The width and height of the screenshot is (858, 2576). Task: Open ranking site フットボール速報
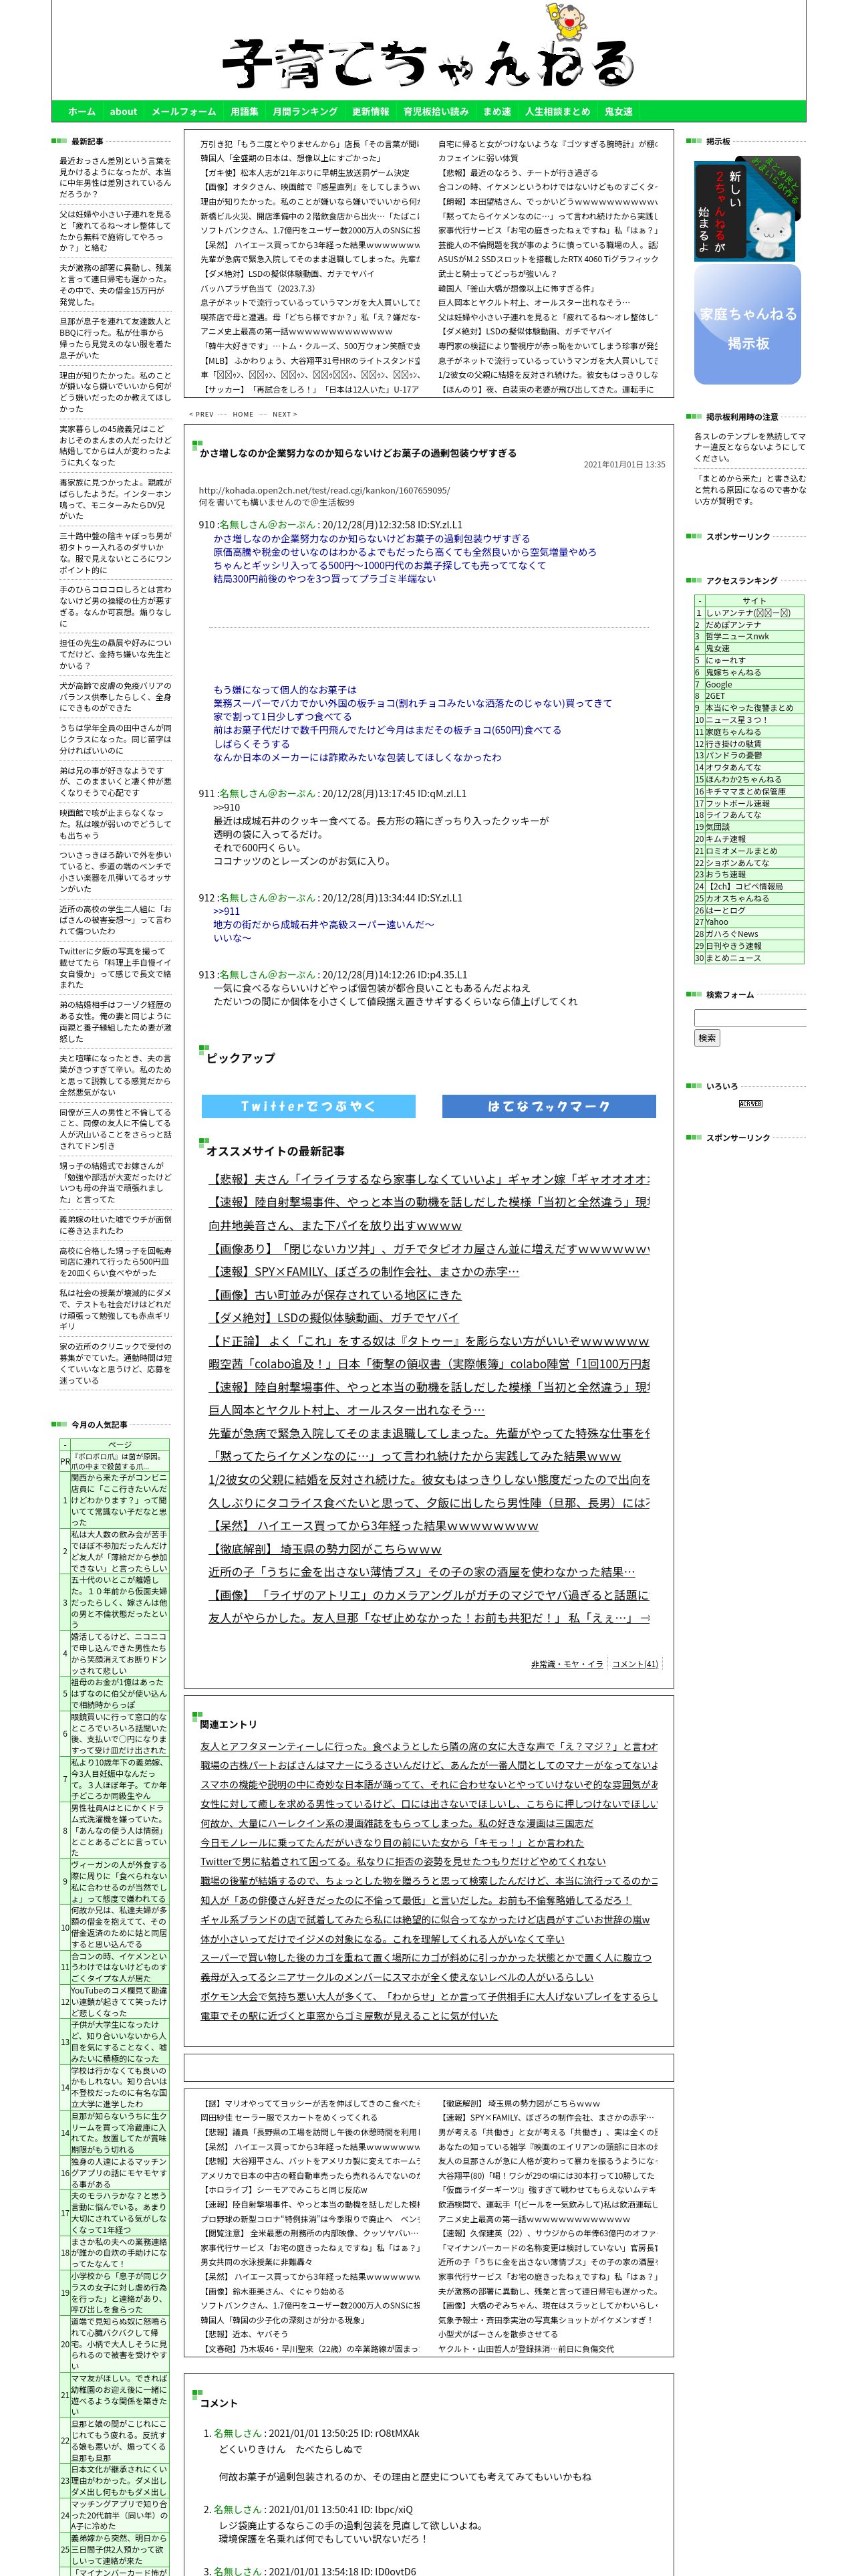tap(737, 803)
